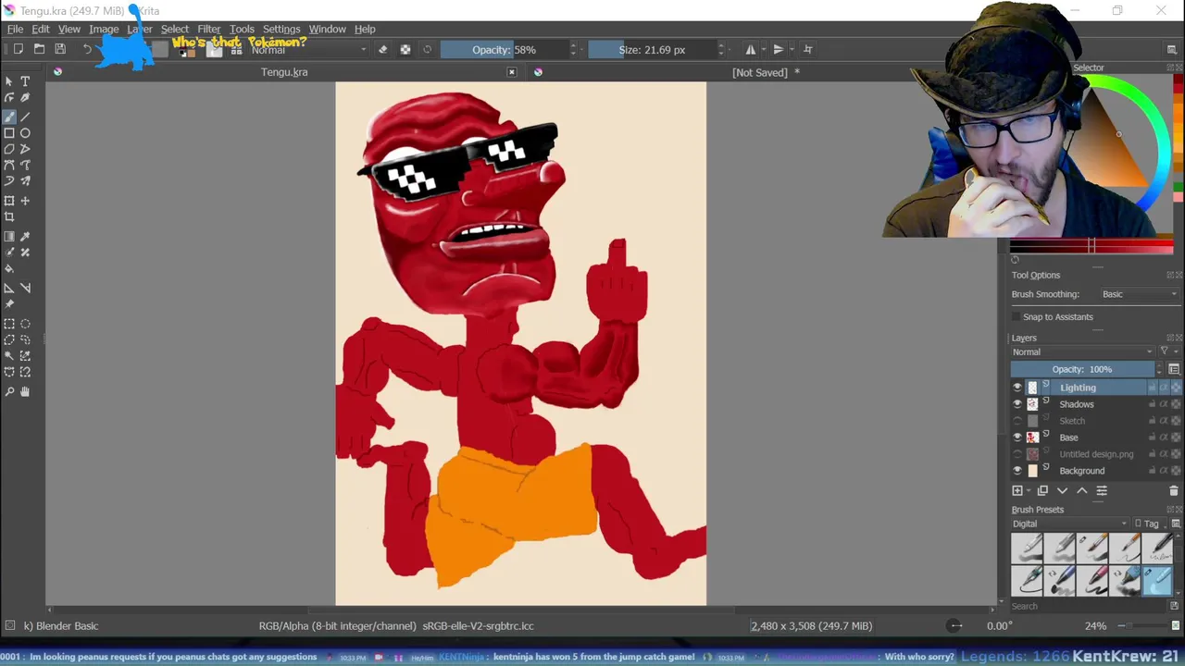Select the Color Picker eyedropper tool
Viewport: 1185px width, 666px height.
coord(25,237)
